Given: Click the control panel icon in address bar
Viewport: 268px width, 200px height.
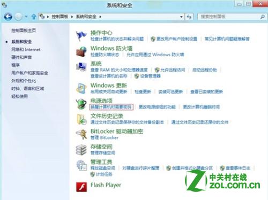Looking at the screenshot, I should coord(42,17).
